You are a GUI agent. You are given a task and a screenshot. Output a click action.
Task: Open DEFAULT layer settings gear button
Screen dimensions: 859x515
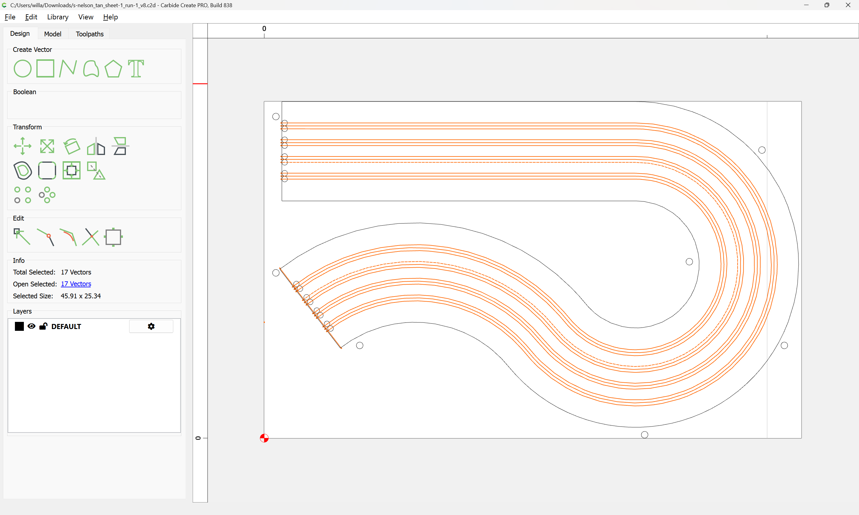(151, 326)
